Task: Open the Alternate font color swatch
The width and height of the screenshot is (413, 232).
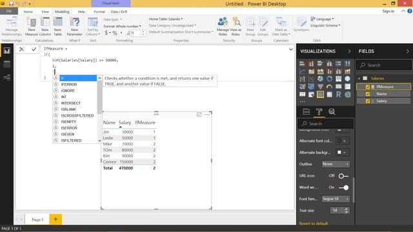Action: (x=343, y=141)
